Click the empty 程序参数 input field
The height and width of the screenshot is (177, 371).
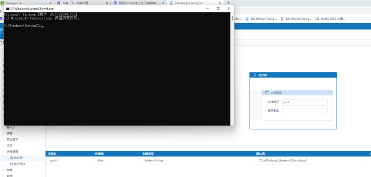pyautogui.click(x=304, y=111)
